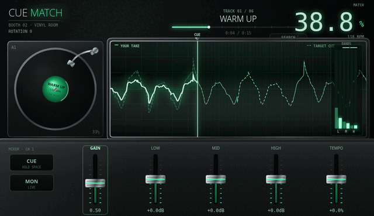Click the "BOOTH 02 · VINYL ROOM" text
374x216 pixels.
pyautogui.click(x=33, y=25)
